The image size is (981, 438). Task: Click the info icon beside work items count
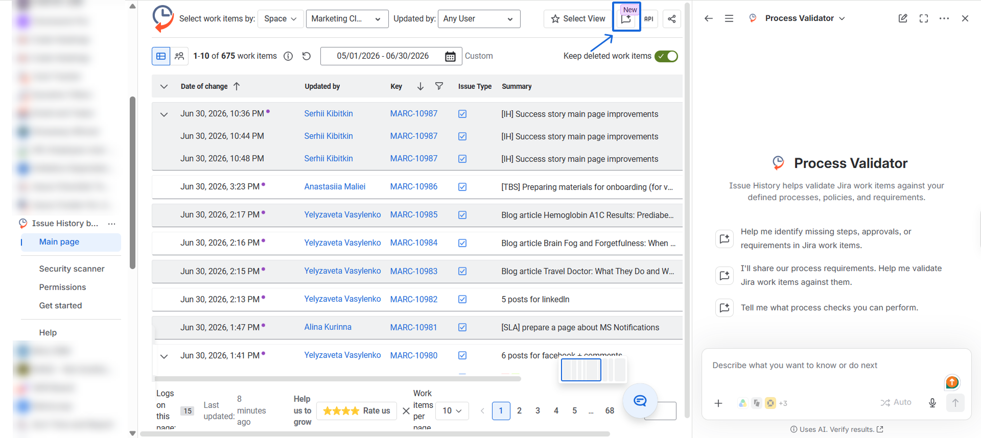point(288,56)
